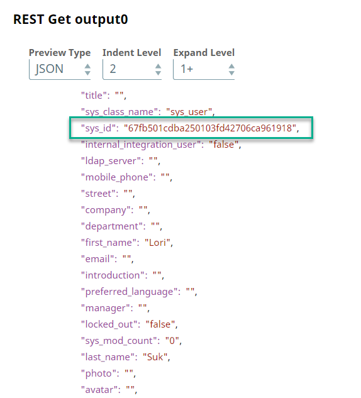
Task: Open the Indent Level dropdown showing 2
Action: pyautogui.click(x=132, y=69)
